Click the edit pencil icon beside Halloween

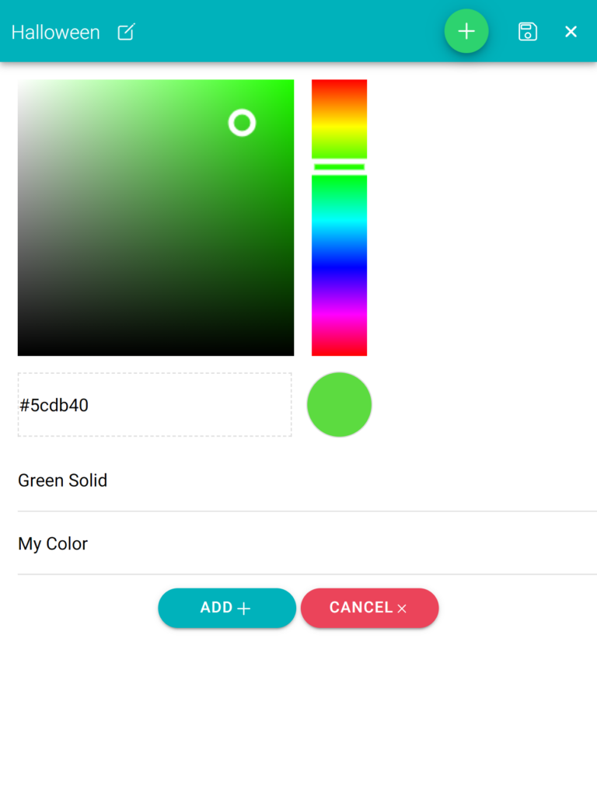tap(127, 32)
